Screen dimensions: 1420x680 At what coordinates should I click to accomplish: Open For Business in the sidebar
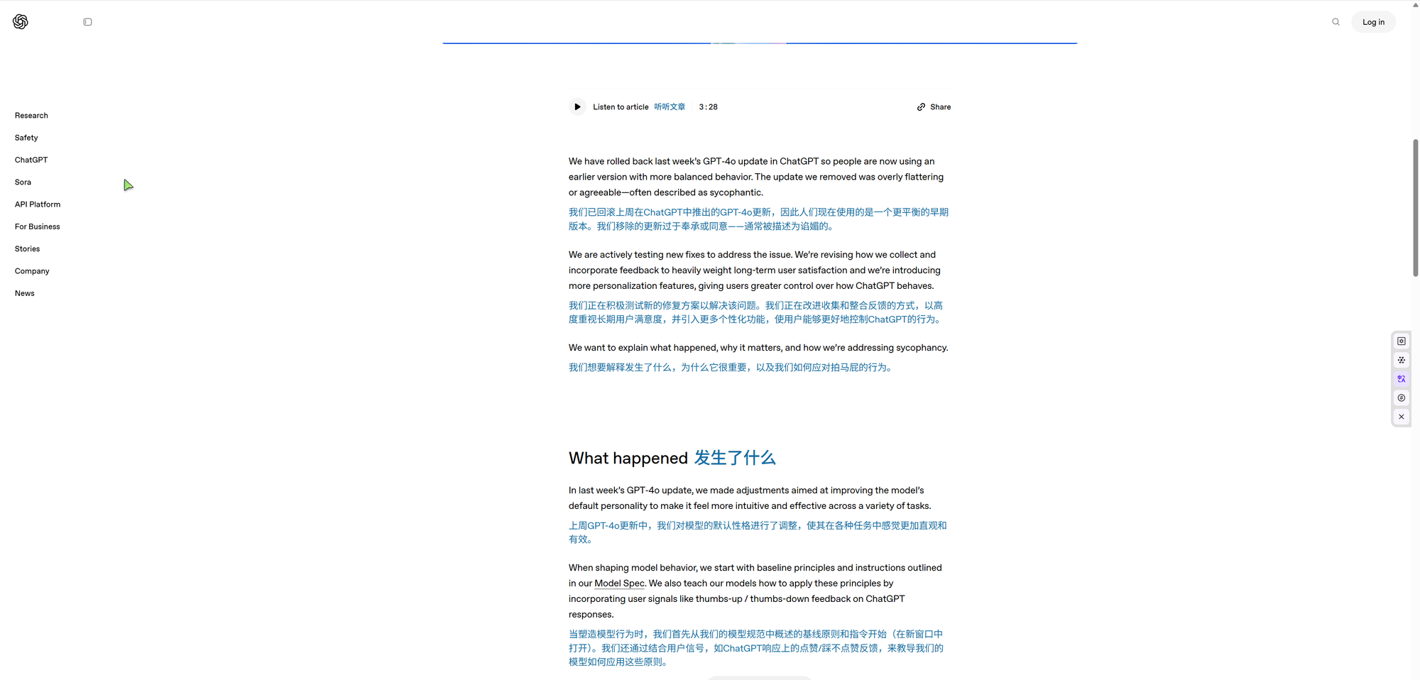click(x=38, y=226)
